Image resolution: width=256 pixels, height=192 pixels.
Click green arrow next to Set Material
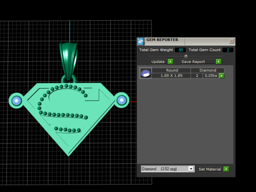(226, 169)
